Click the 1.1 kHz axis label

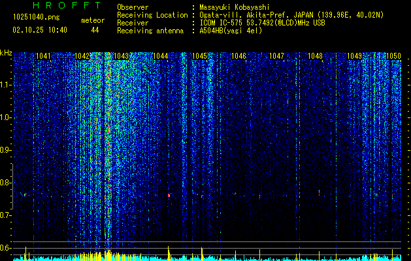click(x=5, y=85)
